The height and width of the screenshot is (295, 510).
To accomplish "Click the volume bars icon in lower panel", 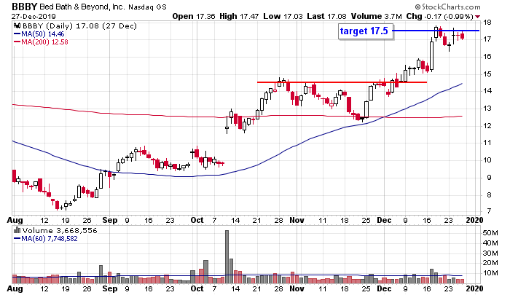I will 17,230.
